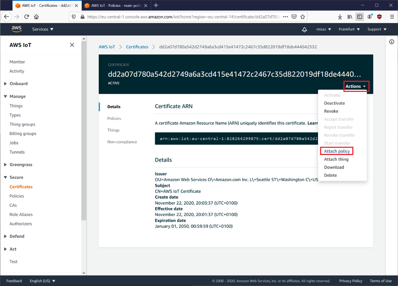Open Thing groups in sidebar
This screenshot has height=286, width=398.
tap(22, 124)
